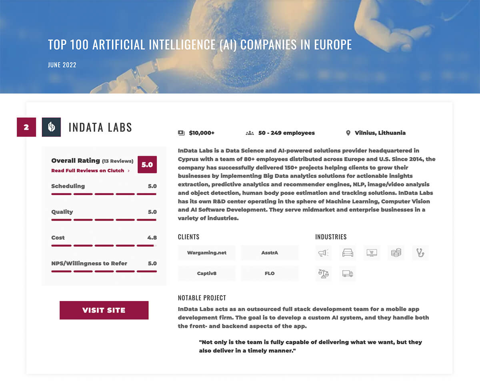Click the JUNE 2022 date text

[62, 65]
